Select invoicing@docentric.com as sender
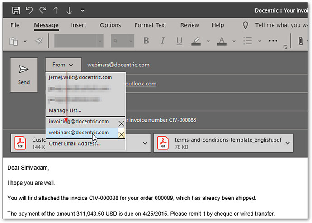 79,122
